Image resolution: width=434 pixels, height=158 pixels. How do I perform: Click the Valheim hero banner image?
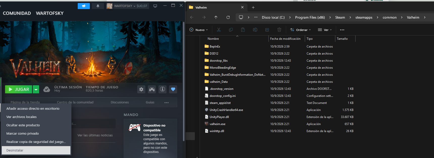click(91, 52)
